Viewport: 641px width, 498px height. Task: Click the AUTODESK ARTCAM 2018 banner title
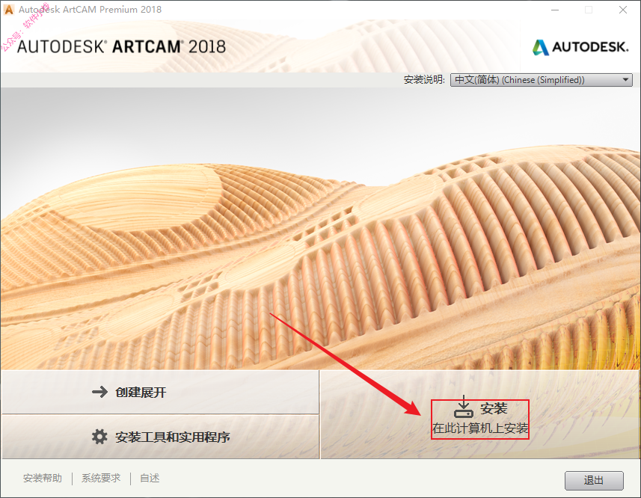point(121,46)
